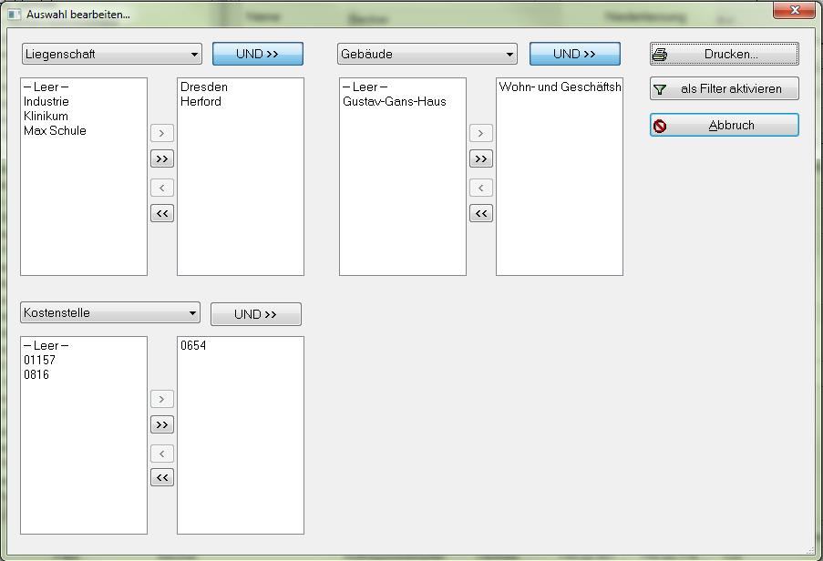Select '– Leer –' in Kostenstelle available list

46,346
